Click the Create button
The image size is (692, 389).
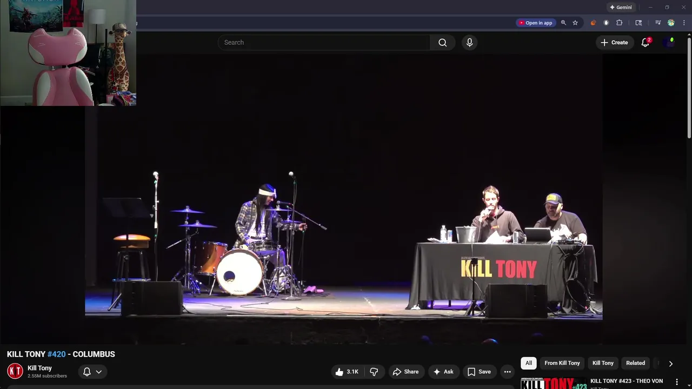click(614, 43)
